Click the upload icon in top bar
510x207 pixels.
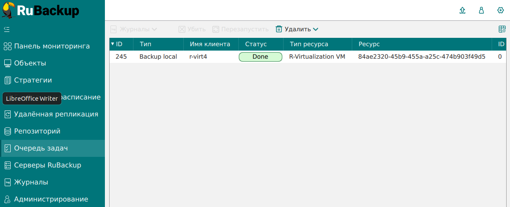click(x=462, y=11)
